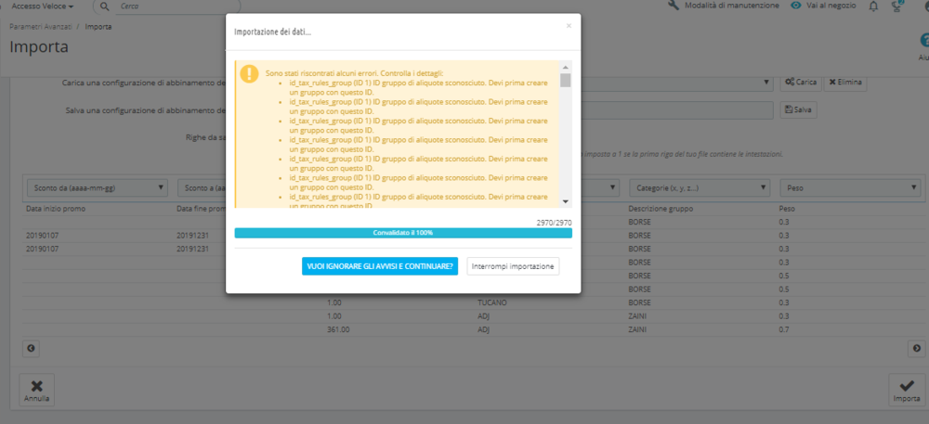Click the Data fine promo column header

202,209
